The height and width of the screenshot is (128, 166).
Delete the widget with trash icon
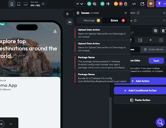pos(163,31)
